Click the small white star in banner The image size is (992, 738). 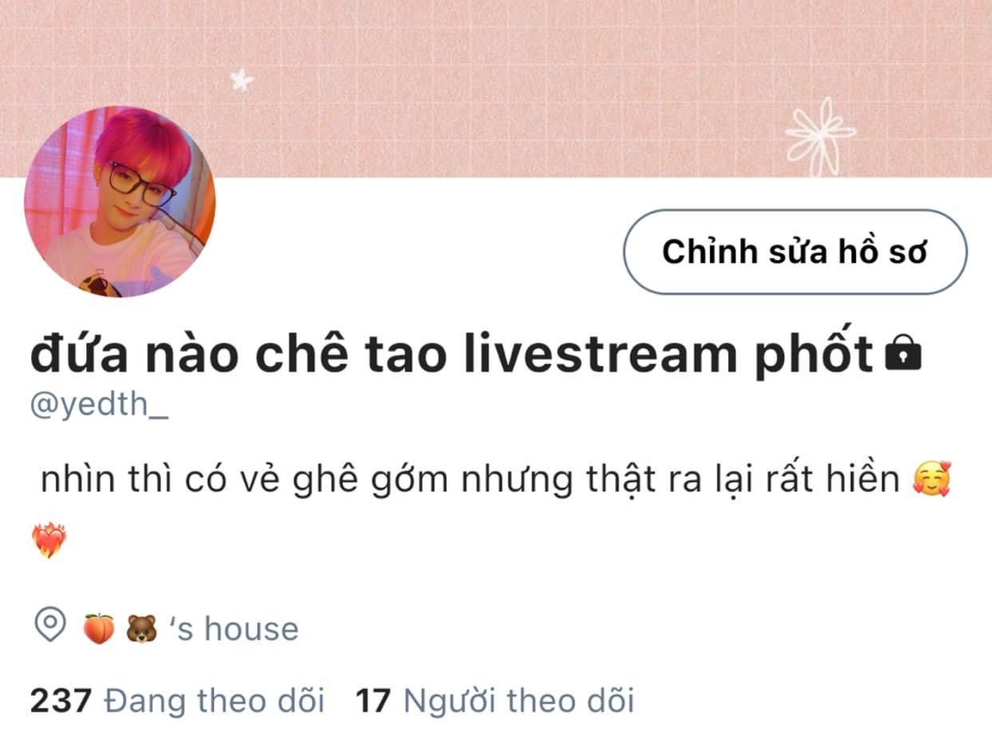pyautogui.click(x=241, y=80)
